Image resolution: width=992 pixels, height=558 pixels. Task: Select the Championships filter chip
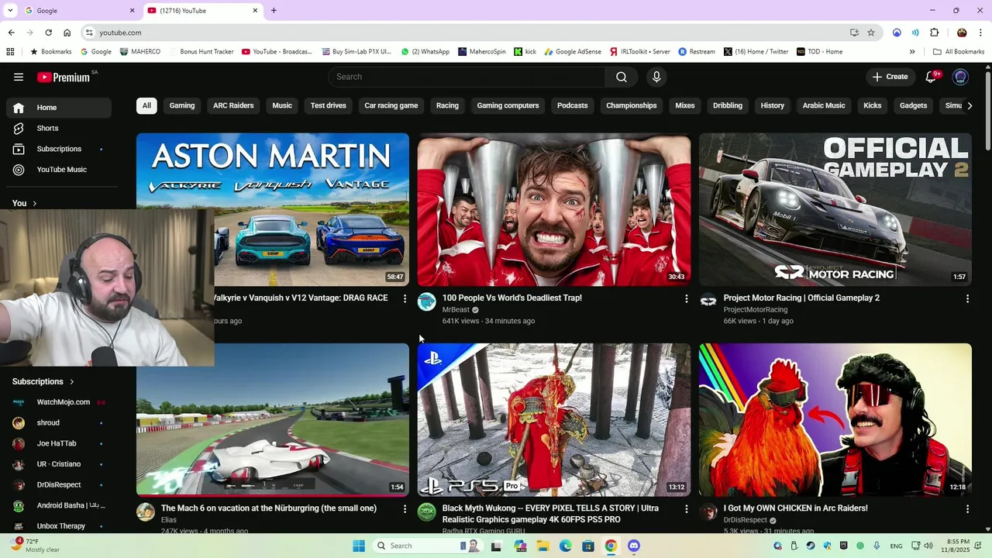pyautogui.click(x=632, y=105)
